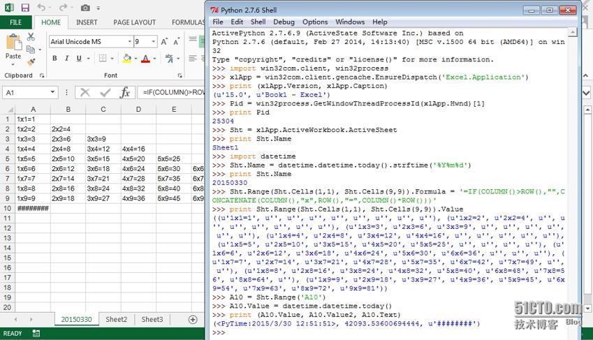
Task: Select column header C
Action: (x=103, y=110)
